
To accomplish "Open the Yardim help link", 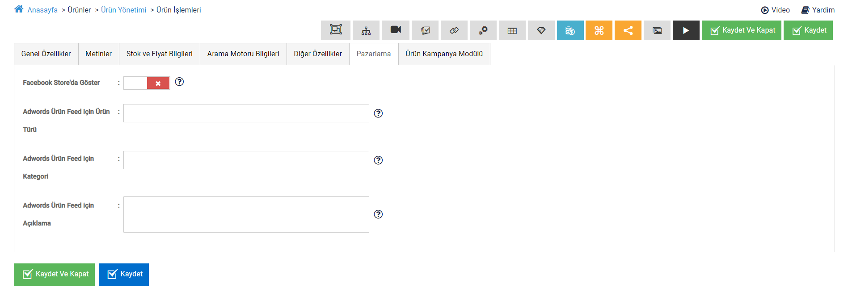I will click(x=818, y=10).
